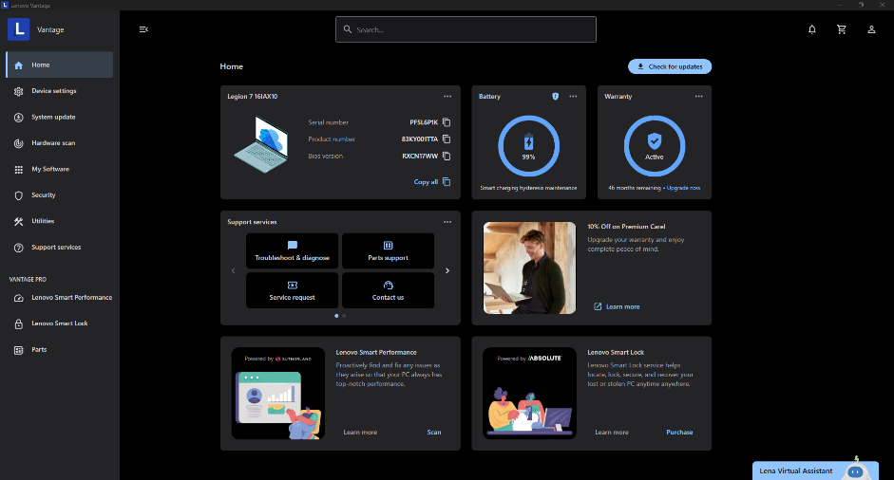Click Purchase under Lenovo Smart Lock
This screenshot has height=480, width=894.
click(x=679, y=433)
